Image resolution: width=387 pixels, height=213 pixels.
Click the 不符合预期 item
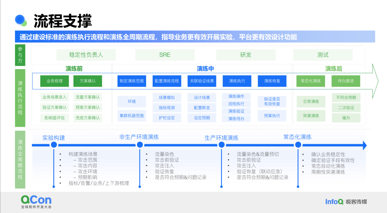346,98
